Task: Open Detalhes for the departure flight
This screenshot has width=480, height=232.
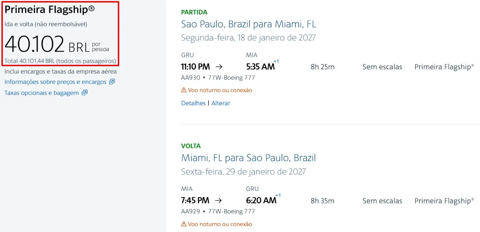Action: pyautogui.click(x=193, y=103)
